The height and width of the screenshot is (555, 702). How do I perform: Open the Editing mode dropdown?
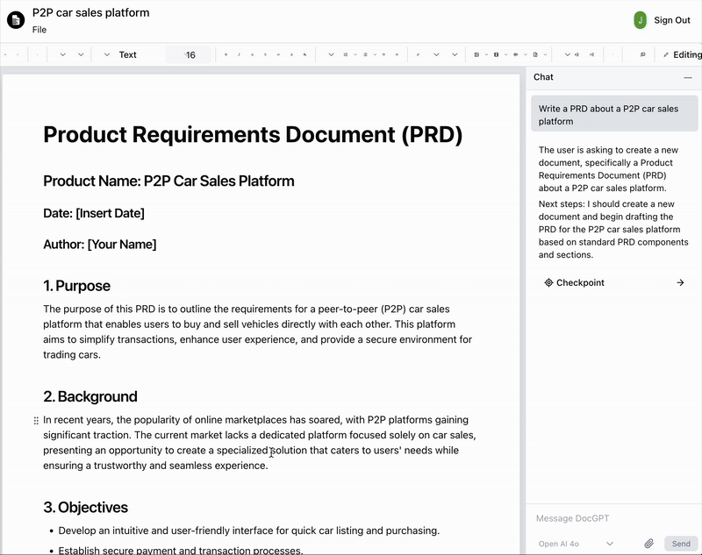(x=686, y=54)
